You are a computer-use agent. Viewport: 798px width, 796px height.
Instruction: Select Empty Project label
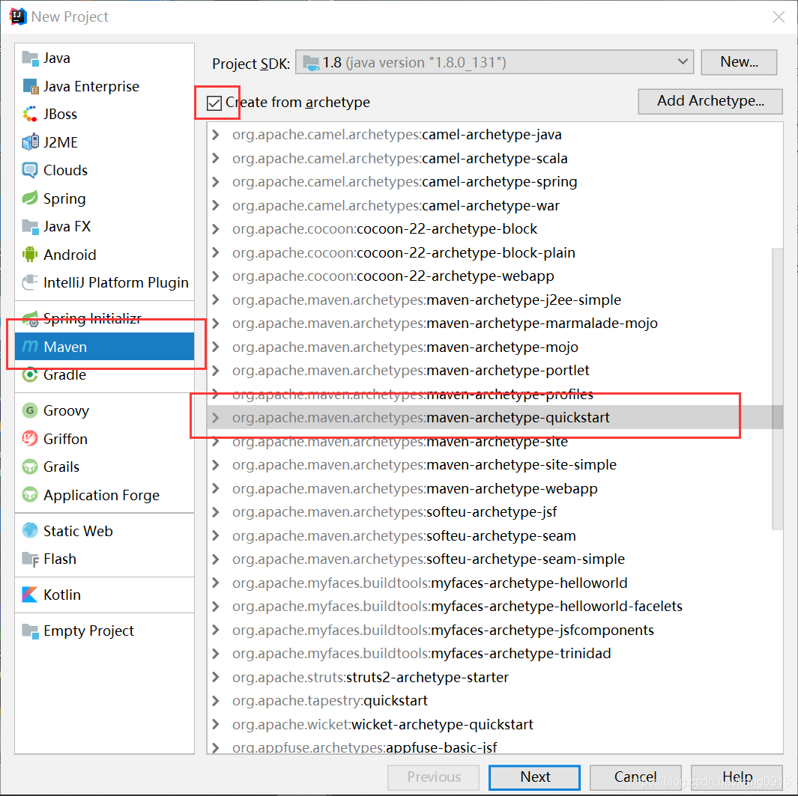coord(88,631)
